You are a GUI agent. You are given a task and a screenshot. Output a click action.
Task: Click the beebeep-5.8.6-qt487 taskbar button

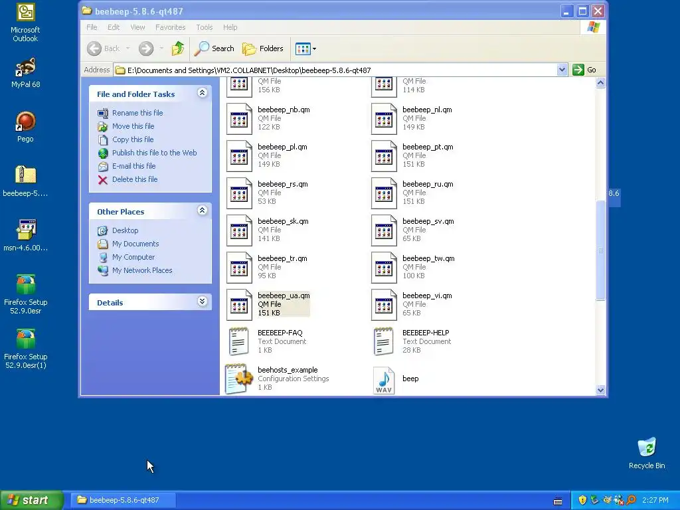123,500
